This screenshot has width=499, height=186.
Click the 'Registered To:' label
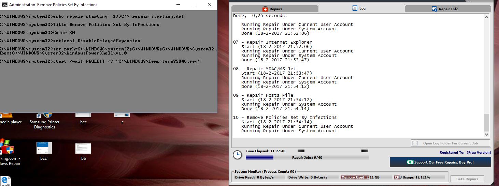452,153
